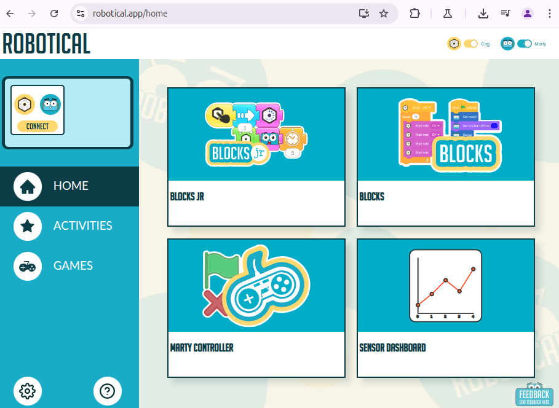Select Activities in the sidebar
This screenshot has height=408, width=559.
[x=82, y=226]
